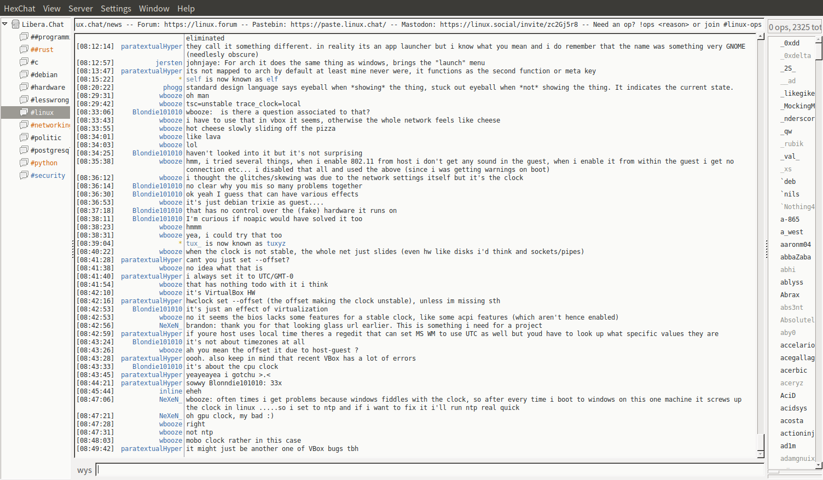Switch to #python via its icon
This screenshot has width=823, height=480.
[x=24, y=163]
